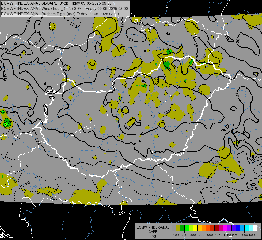Click the pure yellow legend swatch
262x240 pixels.
(195, 228)
